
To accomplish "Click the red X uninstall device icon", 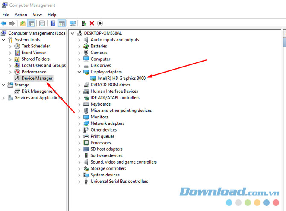I will (x=92, y=23).
